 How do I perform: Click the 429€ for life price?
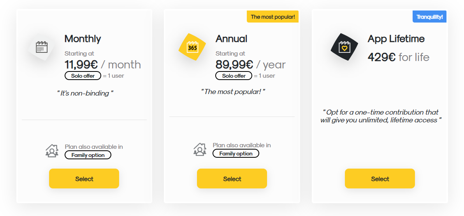[398, 57]
